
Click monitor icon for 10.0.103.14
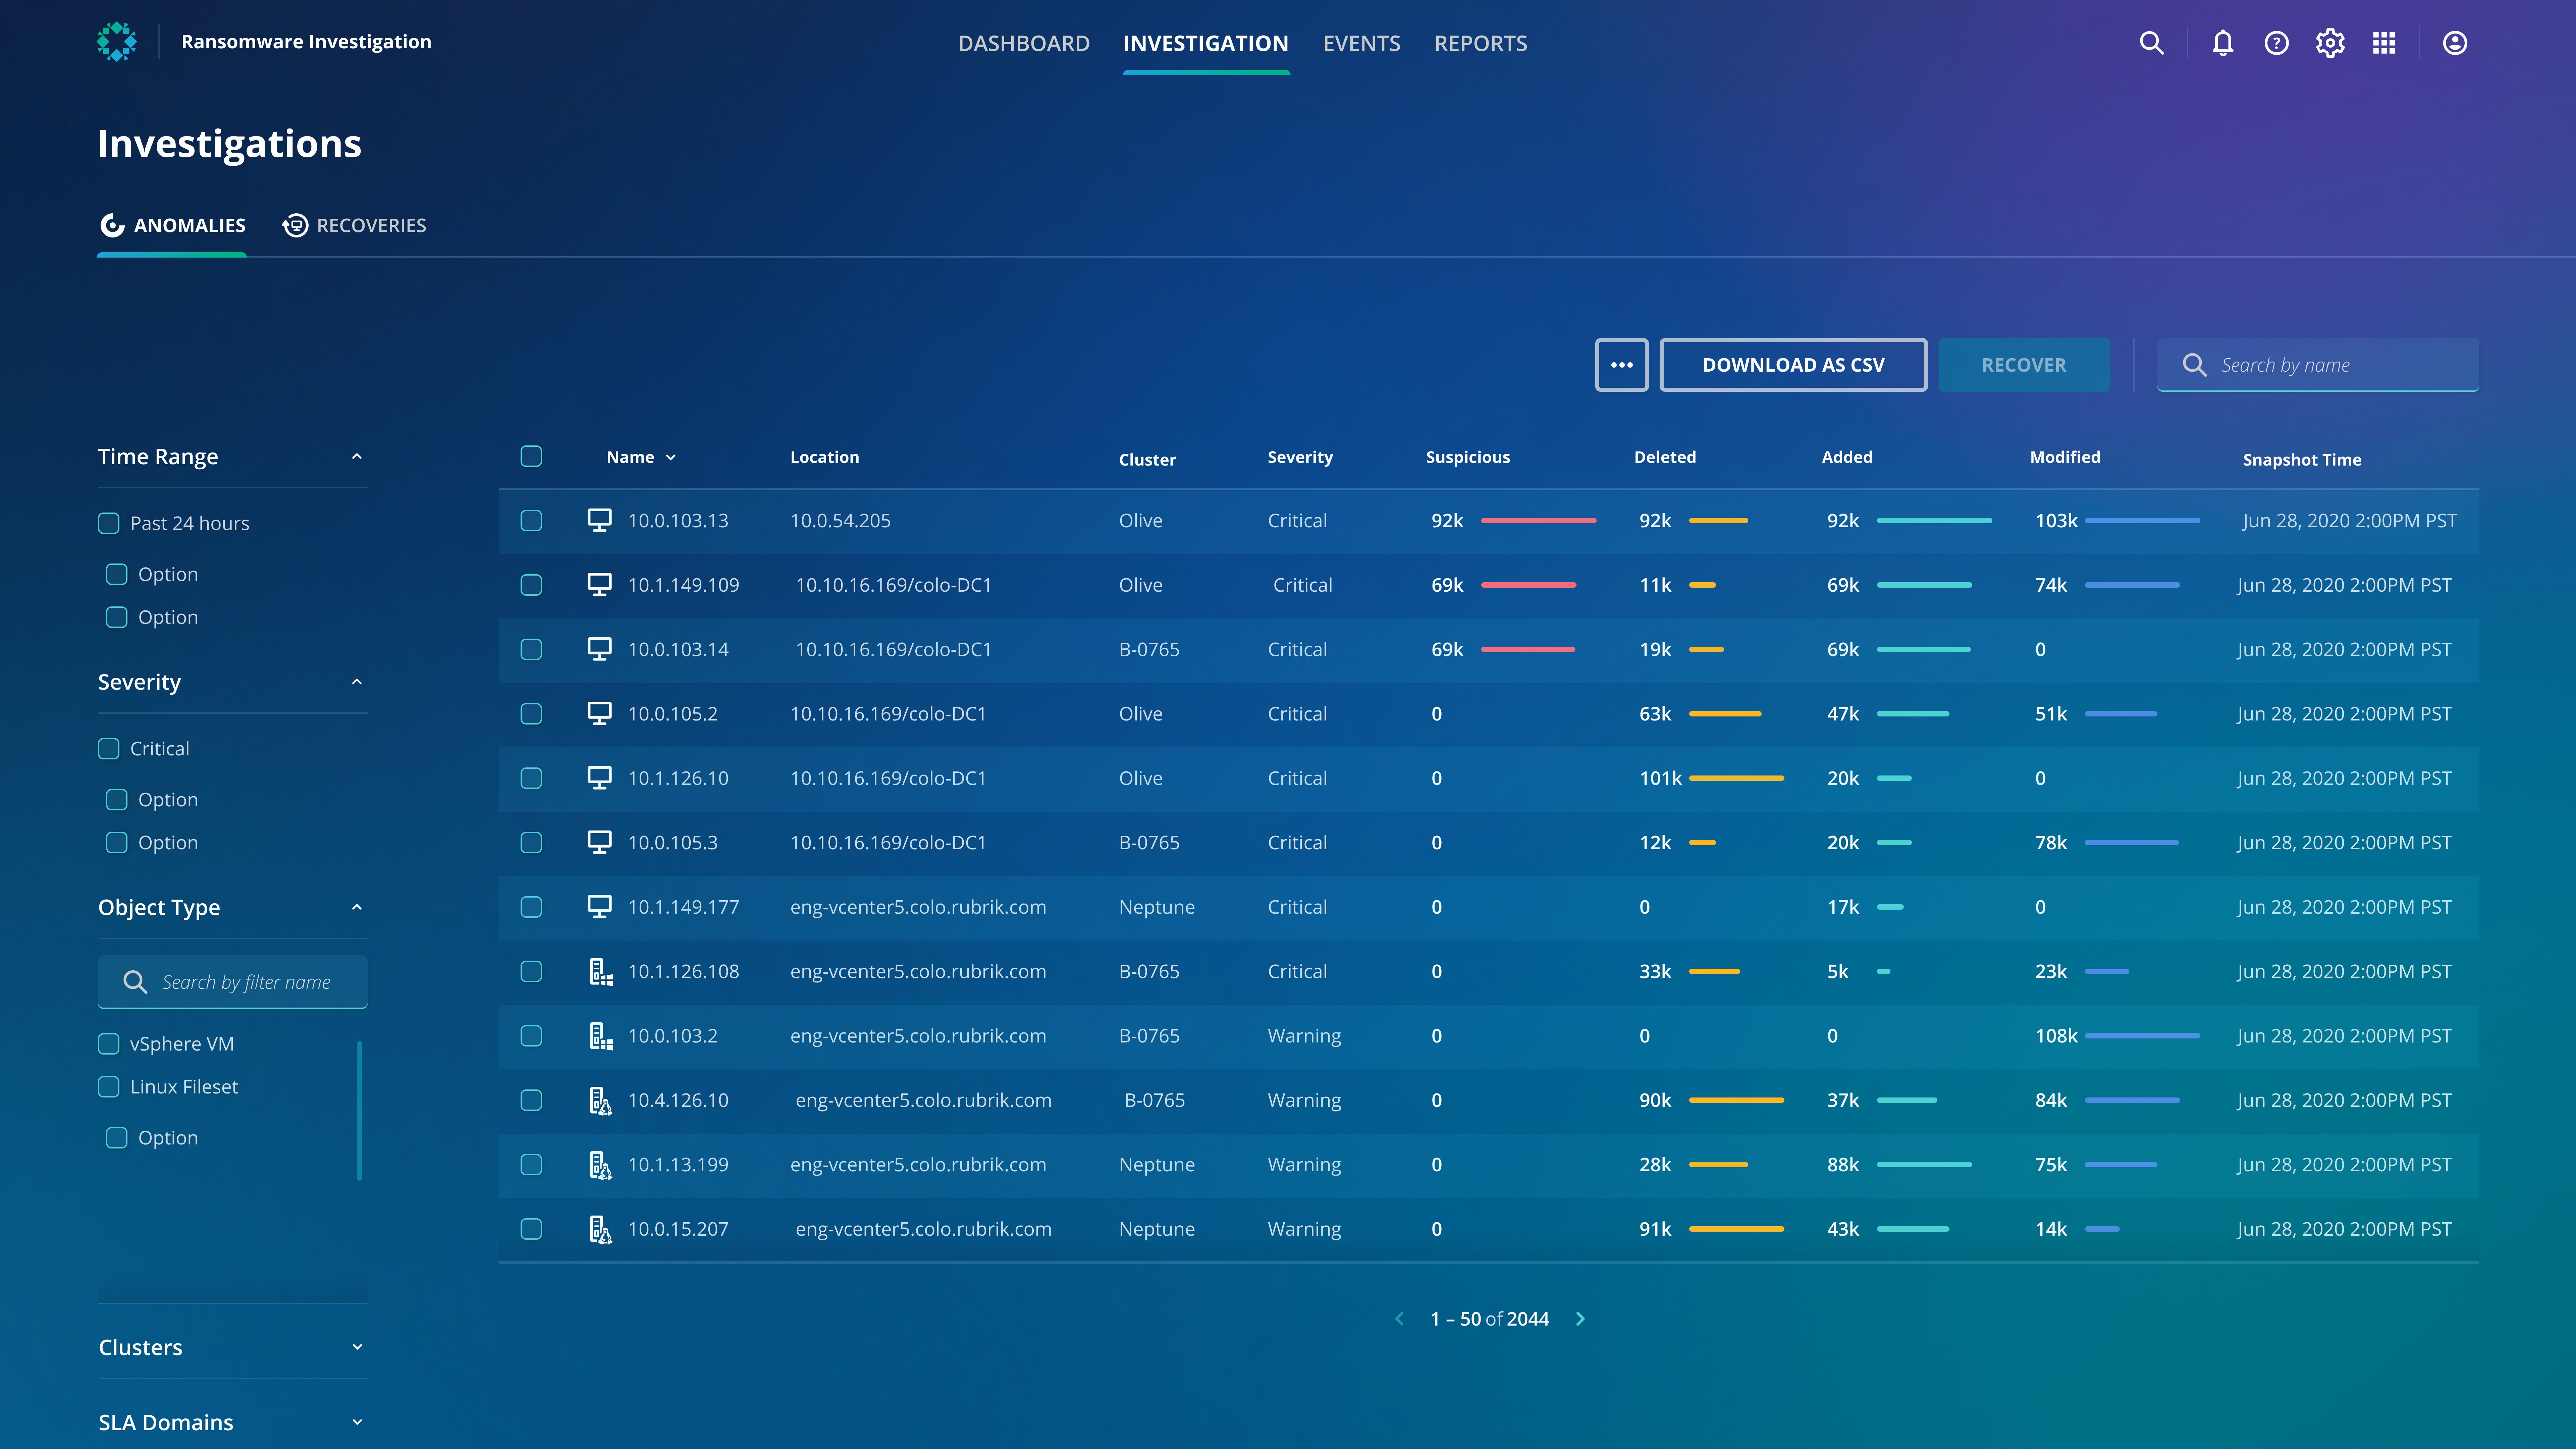pos(599,649)
